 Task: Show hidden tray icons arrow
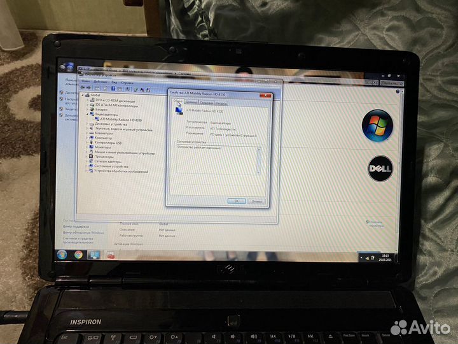[x=361, y=258]
